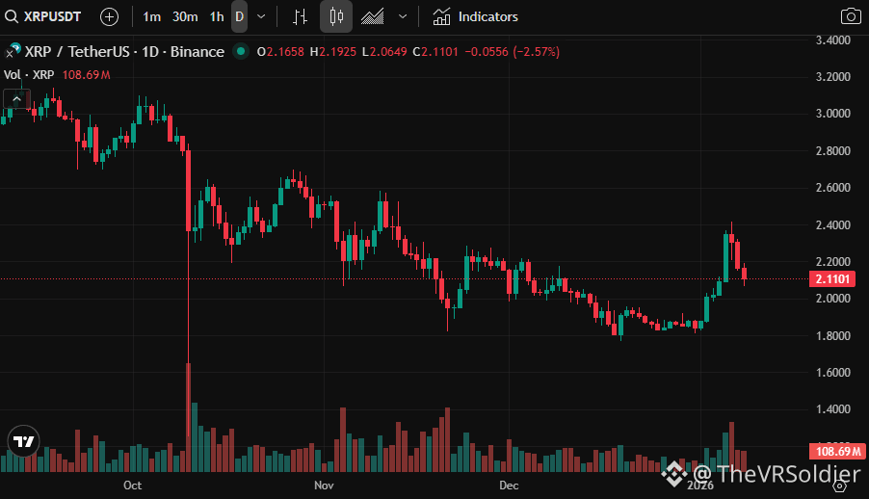Click the 1.4000 price axis label

tap(833, 409)
